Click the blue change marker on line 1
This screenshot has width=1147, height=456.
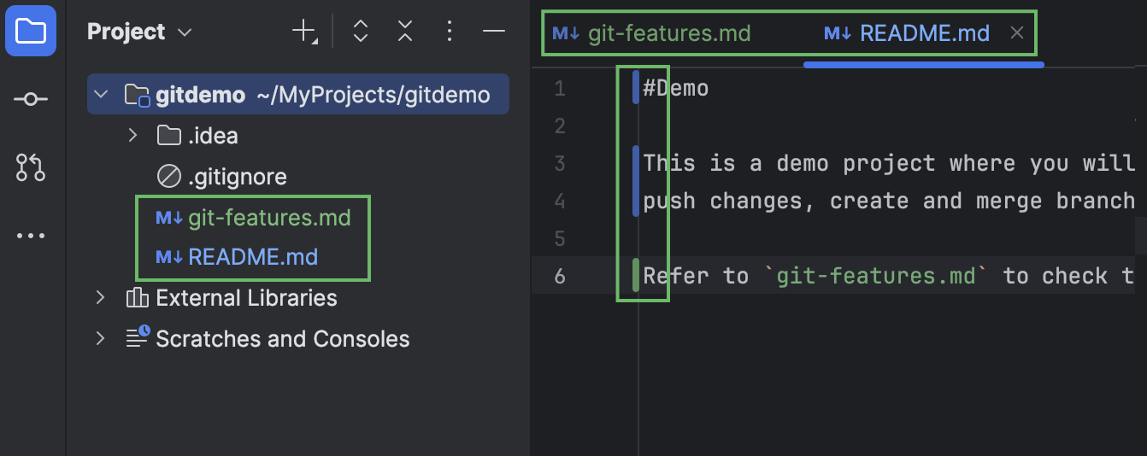click(636, 88)
